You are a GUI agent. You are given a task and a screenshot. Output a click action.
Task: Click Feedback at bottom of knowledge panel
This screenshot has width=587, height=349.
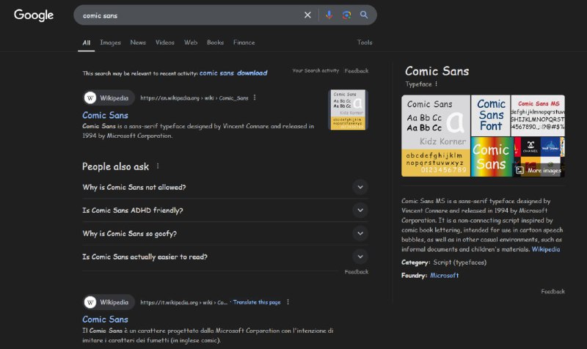pos(553,291)
